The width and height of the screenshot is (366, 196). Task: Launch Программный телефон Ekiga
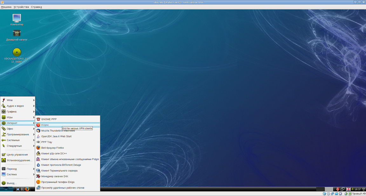coord(68,182)
